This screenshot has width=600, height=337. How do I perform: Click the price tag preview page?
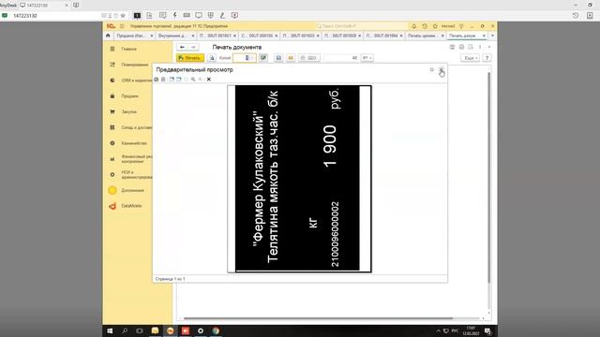tap(299, 179)
